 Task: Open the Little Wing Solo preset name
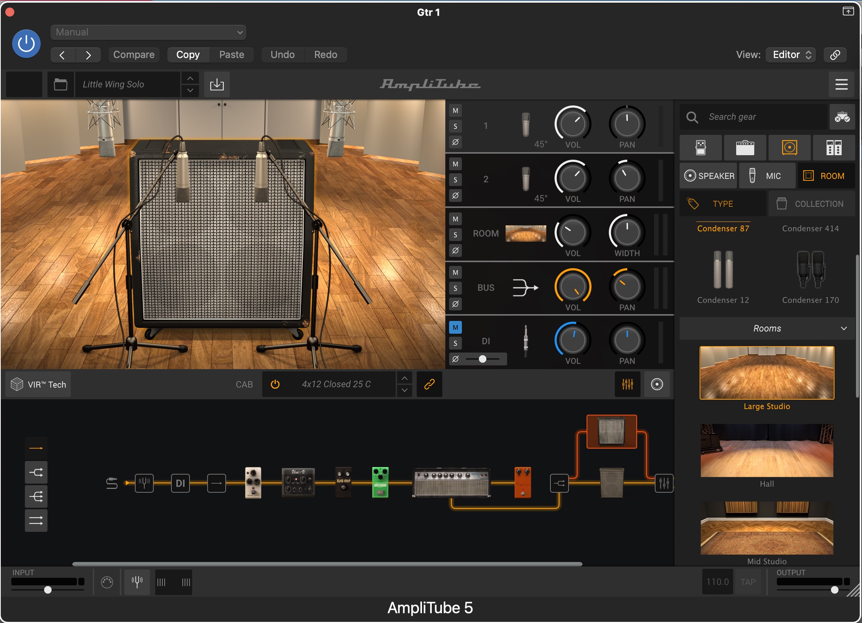coord(127,84)
